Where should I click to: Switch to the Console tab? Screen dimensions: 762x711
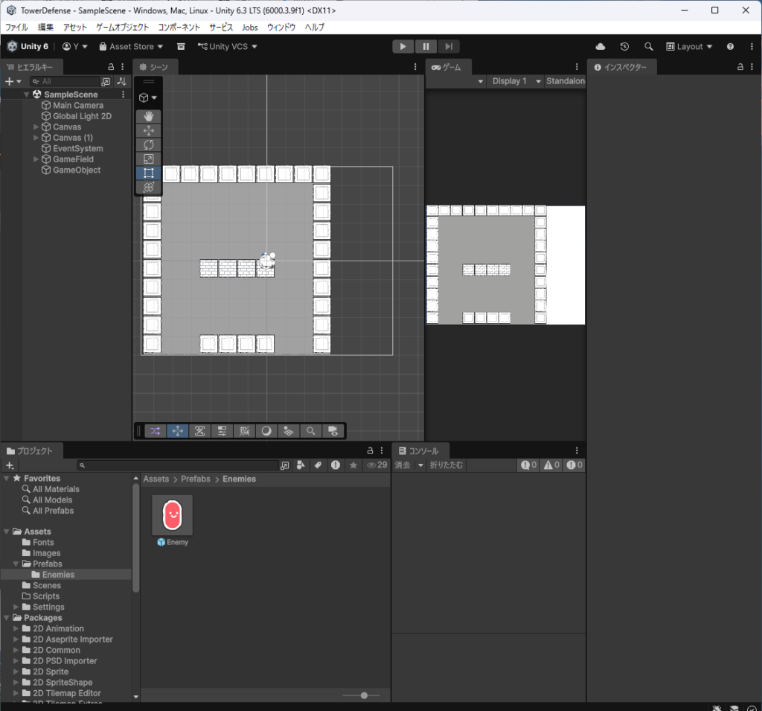[419, 450]
